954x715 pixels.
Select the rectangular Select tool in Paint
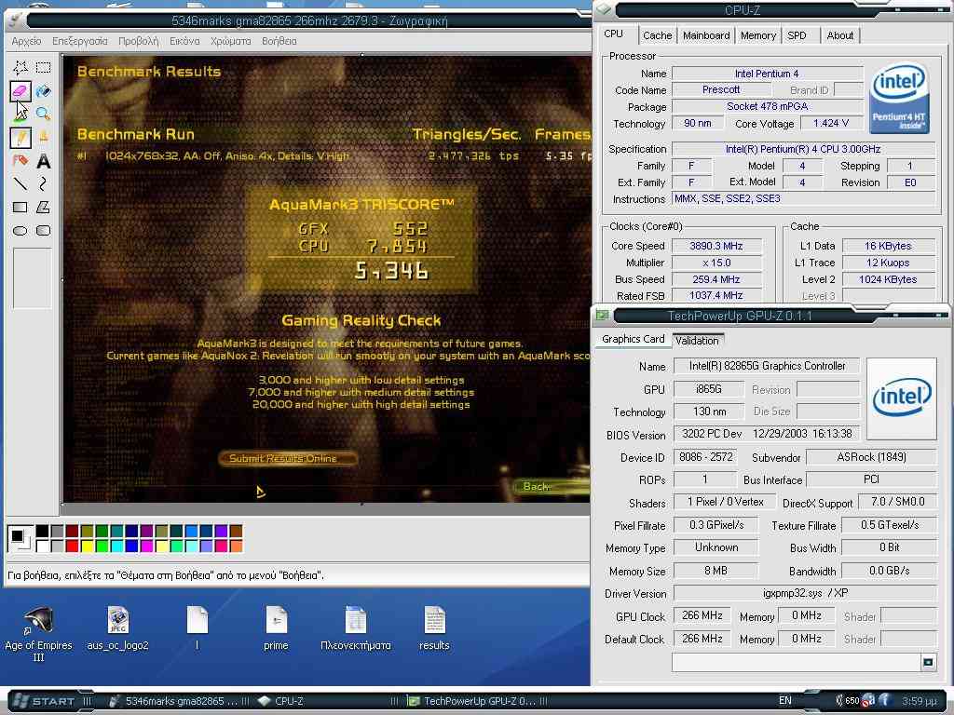tap(43, 67)
